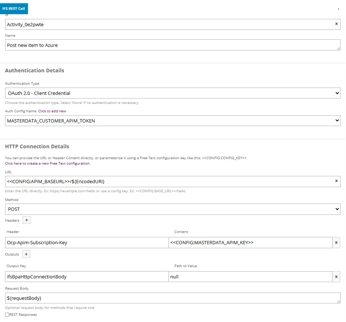Click the 'Click to add new' link
This screenshot has width=346, height=322.
52,111
